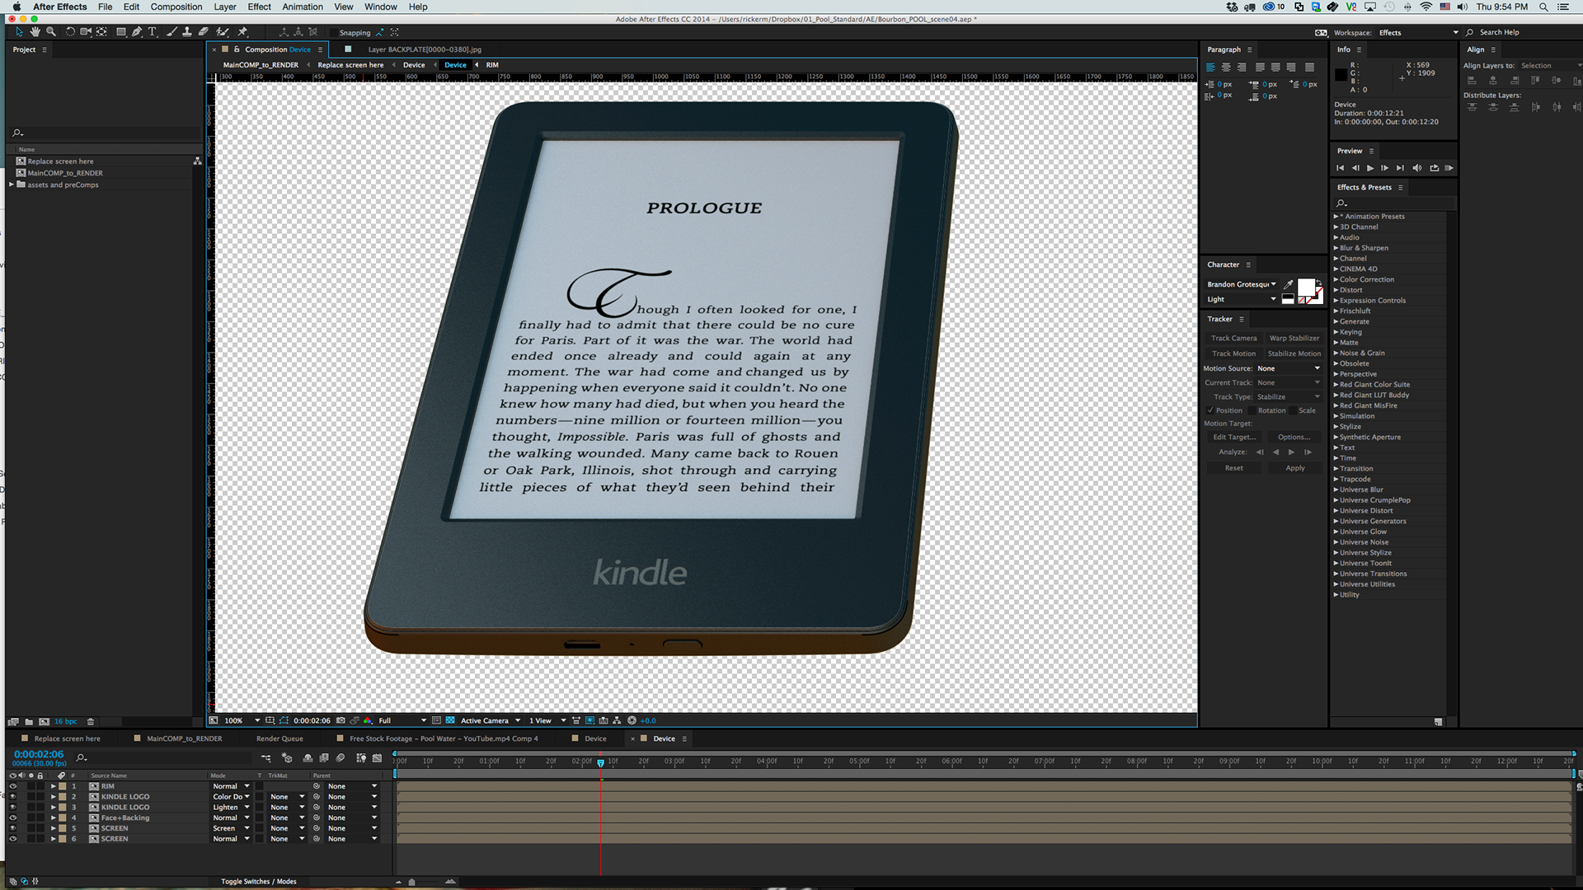Open resolution Full dropdown
The height and width of the screenshot is (890, 1583).
[x=402, y=720]
